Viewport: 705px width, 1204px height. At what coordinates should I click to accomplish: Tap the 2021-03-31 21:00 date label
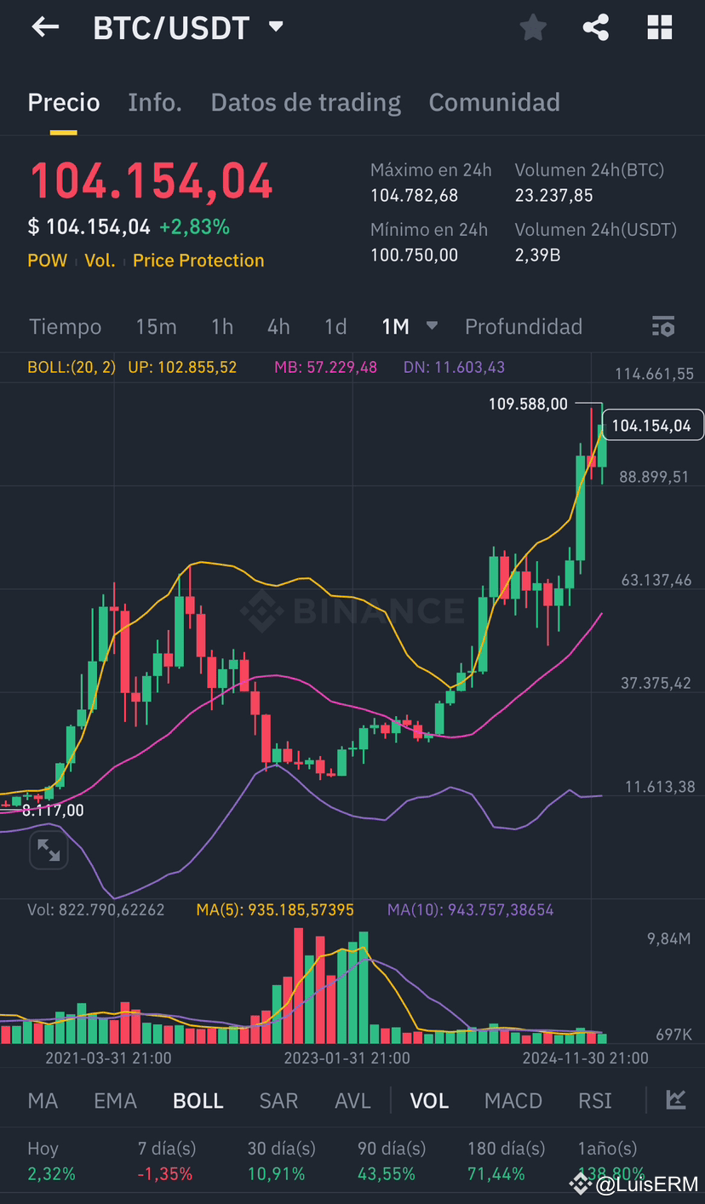coord(108,1058)
